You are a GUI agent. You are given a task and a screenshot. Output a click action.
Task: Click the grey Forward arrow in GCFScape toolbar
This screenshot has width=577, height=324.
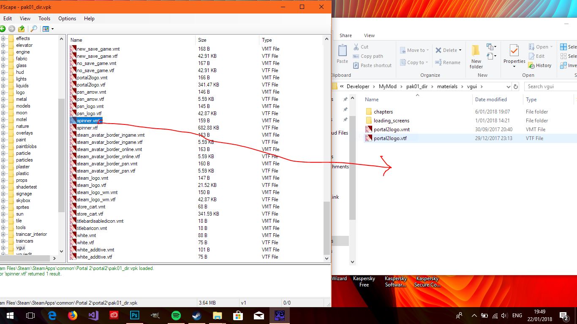tap(11, 29)
